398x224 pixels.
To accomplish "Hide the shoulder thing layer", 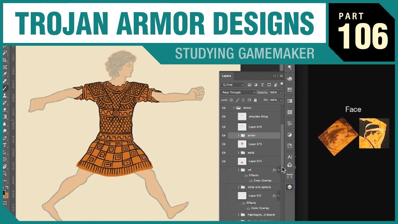I will click(224, 116).
